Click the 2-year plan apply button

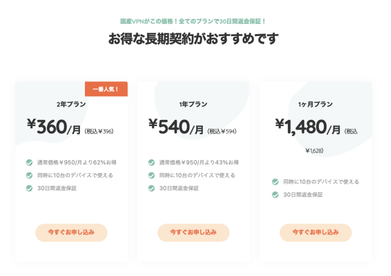tap(71, 233)
